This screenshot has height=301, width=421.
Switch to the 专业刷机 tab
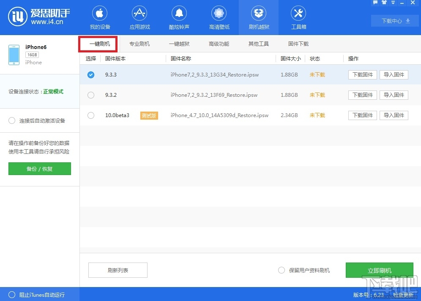(139, 44)
